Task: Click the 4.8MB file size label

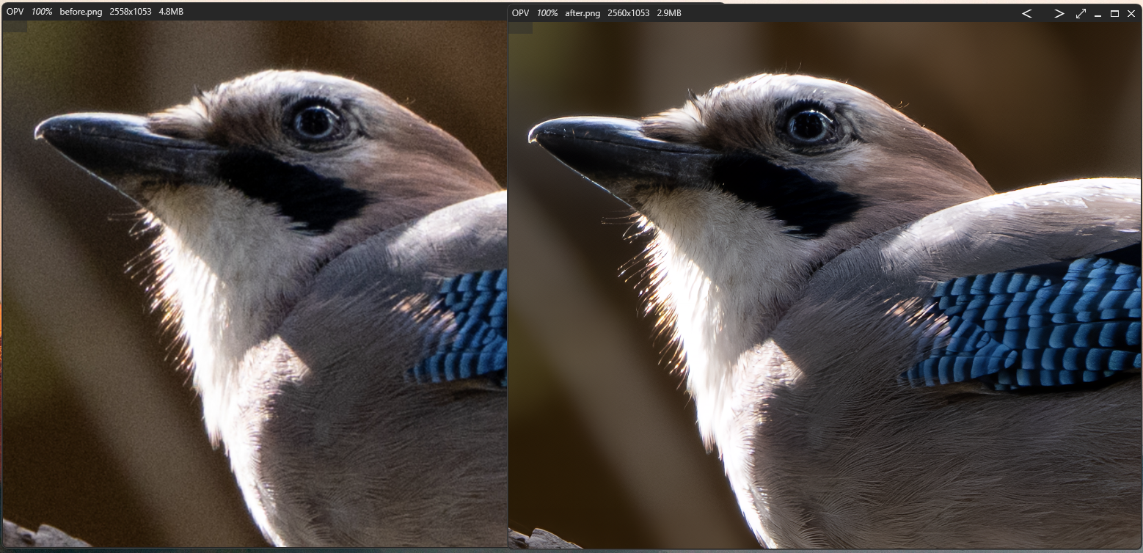Action: point(172,12)
